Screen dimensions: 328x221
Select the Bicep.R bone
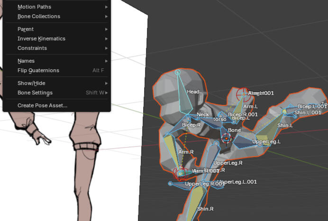191,125
